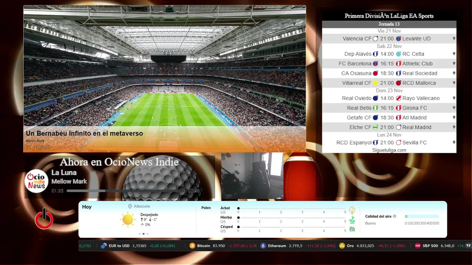Click the Real Betis green team badge

(375, 108)
